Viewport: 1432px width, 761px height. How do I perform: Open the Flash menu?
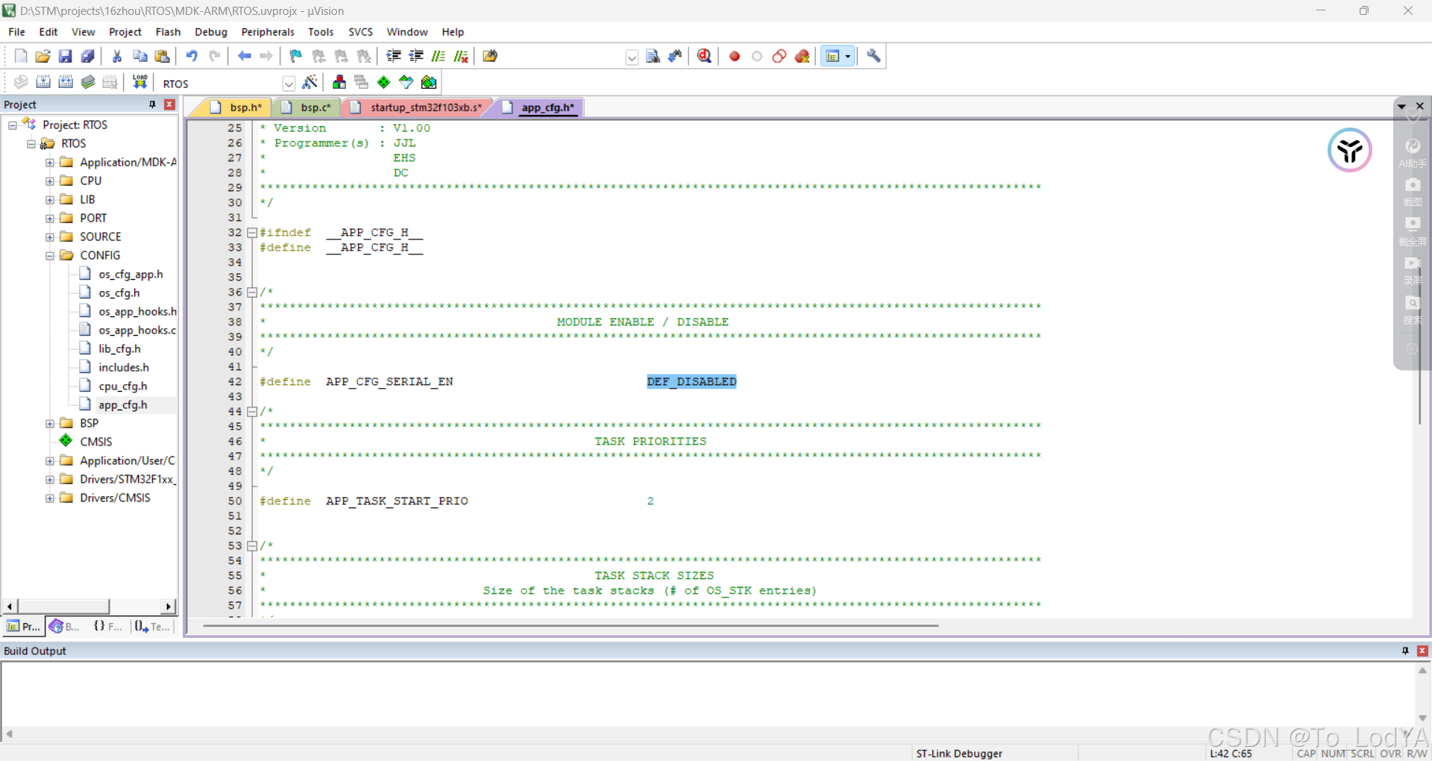(168, 32)
